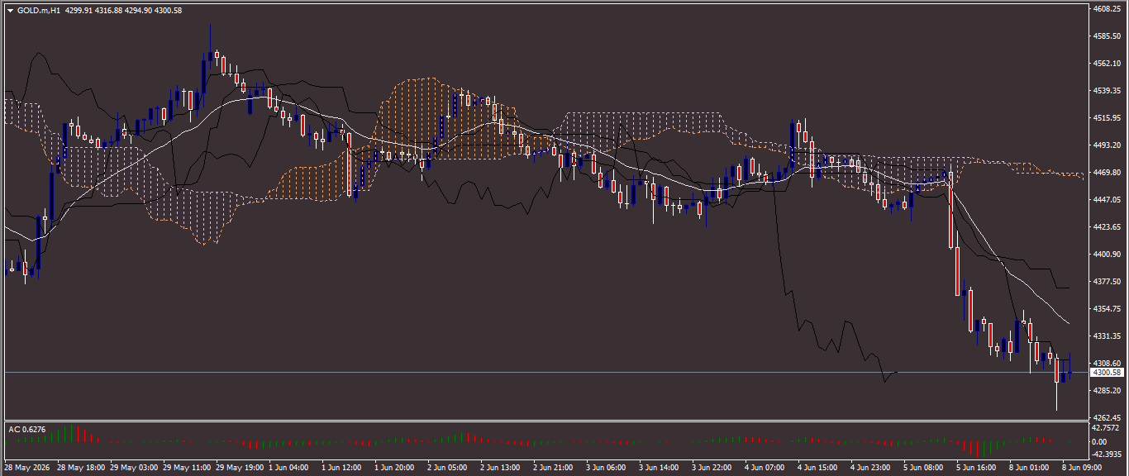Click the 29 May 03:00 time label
Screen dimensions: 1129x476
click(x=133, y=468)
